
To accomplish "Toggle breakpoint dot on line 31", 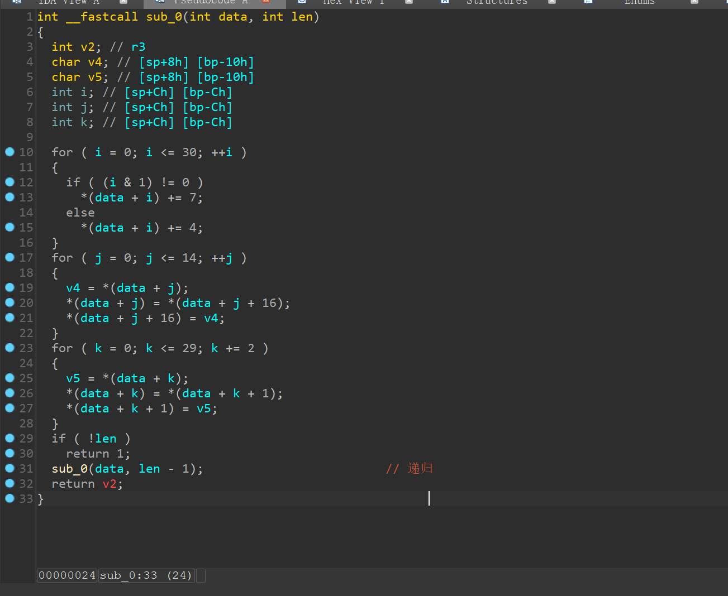I will point(9,468).
